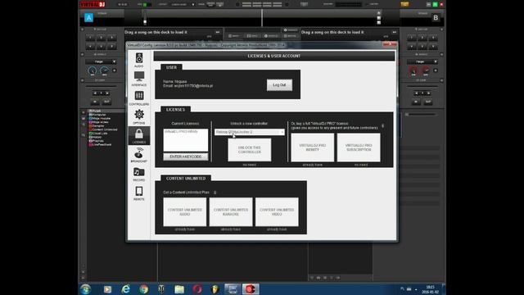Select History folder in browser tree
This screenshot has width=524, height=295.
[95, 137]
